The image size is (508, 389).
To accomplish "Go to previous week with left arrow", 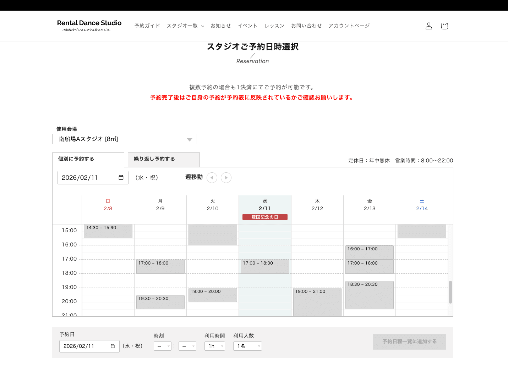I will [212, 178].
